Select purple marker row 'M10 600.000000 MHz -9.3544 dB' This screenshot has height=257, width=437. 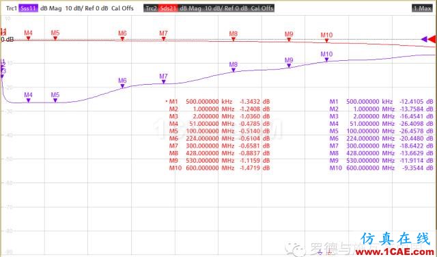(x=381, y=168)
